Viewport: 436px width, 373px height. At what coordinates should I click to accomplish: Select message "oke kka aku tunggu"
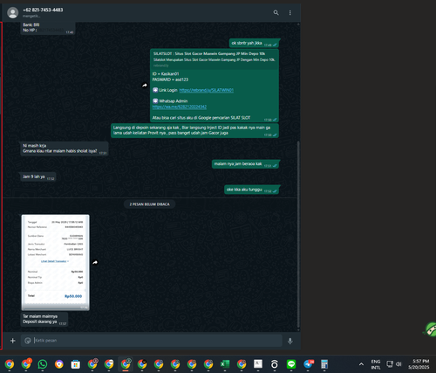tap(252, 190)
